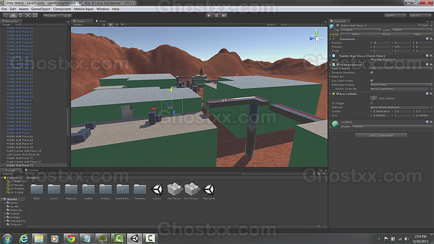The image size is (434, 244).
Task: Toggle Use Light Probes checkbox
Action: tap(372, 80)
